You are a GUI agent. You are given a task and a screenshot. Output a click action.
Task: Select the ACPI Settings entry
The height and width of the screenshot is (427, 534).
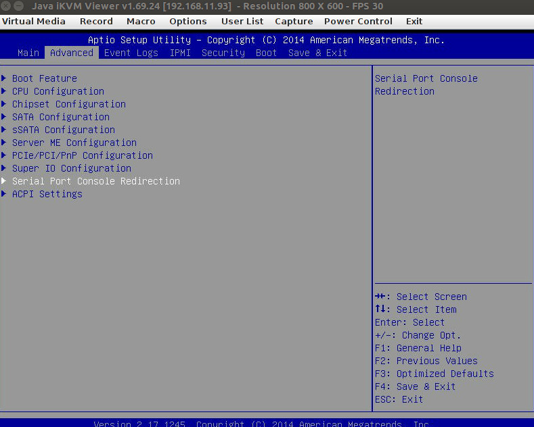coord(47,194)
